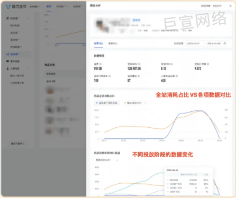This screenshot has height=198, width=236.
Task: Click the 磁力金牛 logo icon
Action: coord(8,6)
